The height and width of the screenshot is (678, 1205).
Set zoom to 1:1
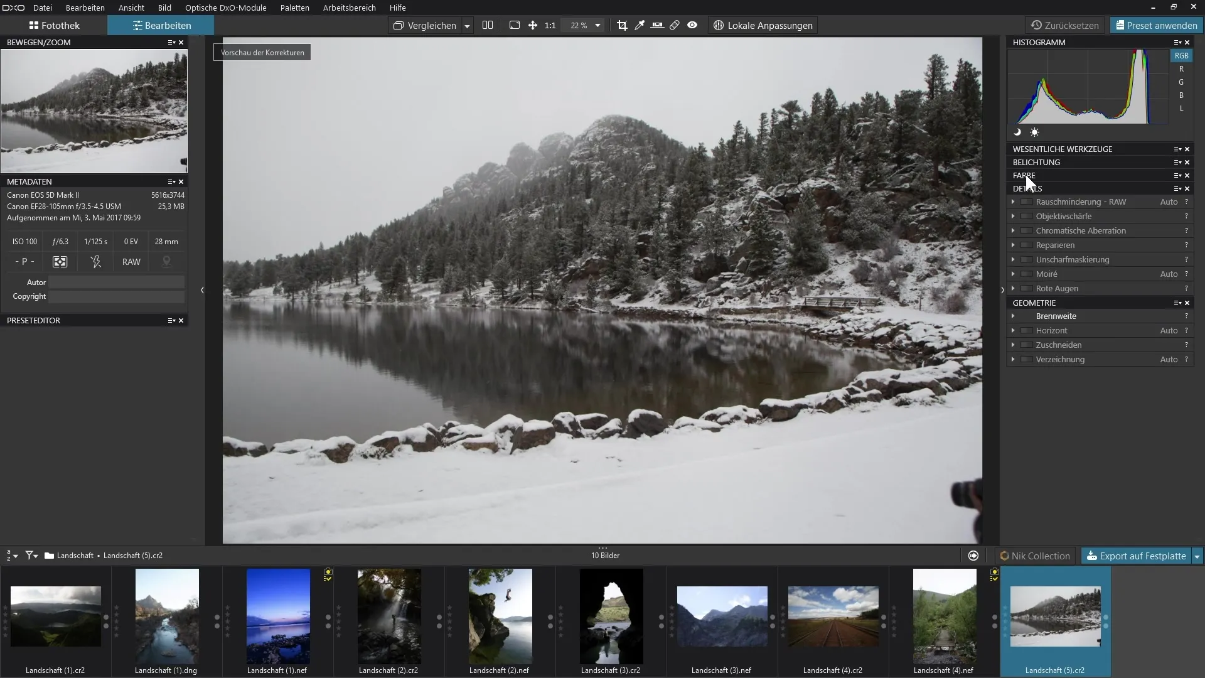click(x=550, y=26)
